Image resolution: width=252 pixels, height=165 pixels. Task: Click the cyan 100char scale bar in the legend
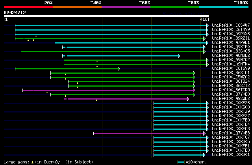[181, 162]
